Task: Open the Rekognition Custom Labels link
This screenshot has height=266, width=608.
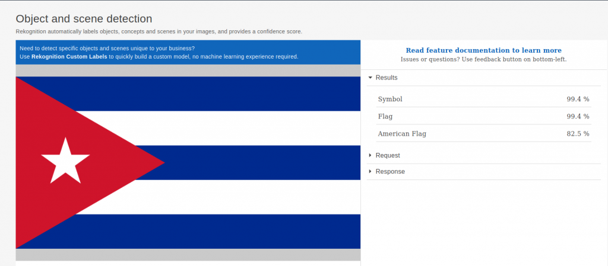Action: [69, 56]
